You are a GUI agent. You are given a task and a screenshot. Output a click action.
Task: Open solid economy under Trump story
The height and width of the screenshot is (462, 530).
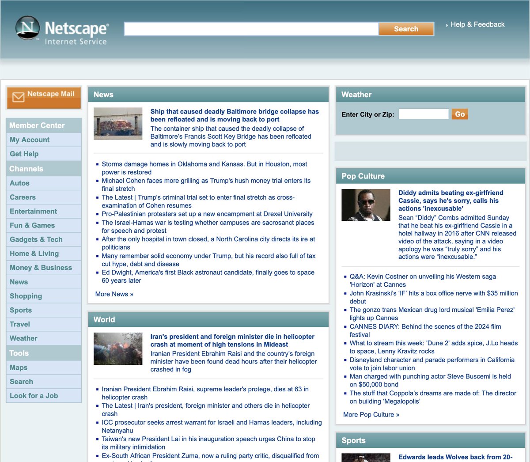[x=208, y=260]
